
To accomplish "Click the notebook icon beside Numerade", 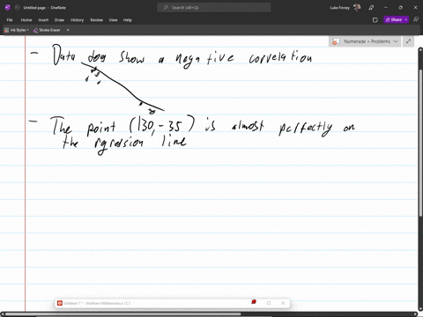I will (x=336, y=41).
